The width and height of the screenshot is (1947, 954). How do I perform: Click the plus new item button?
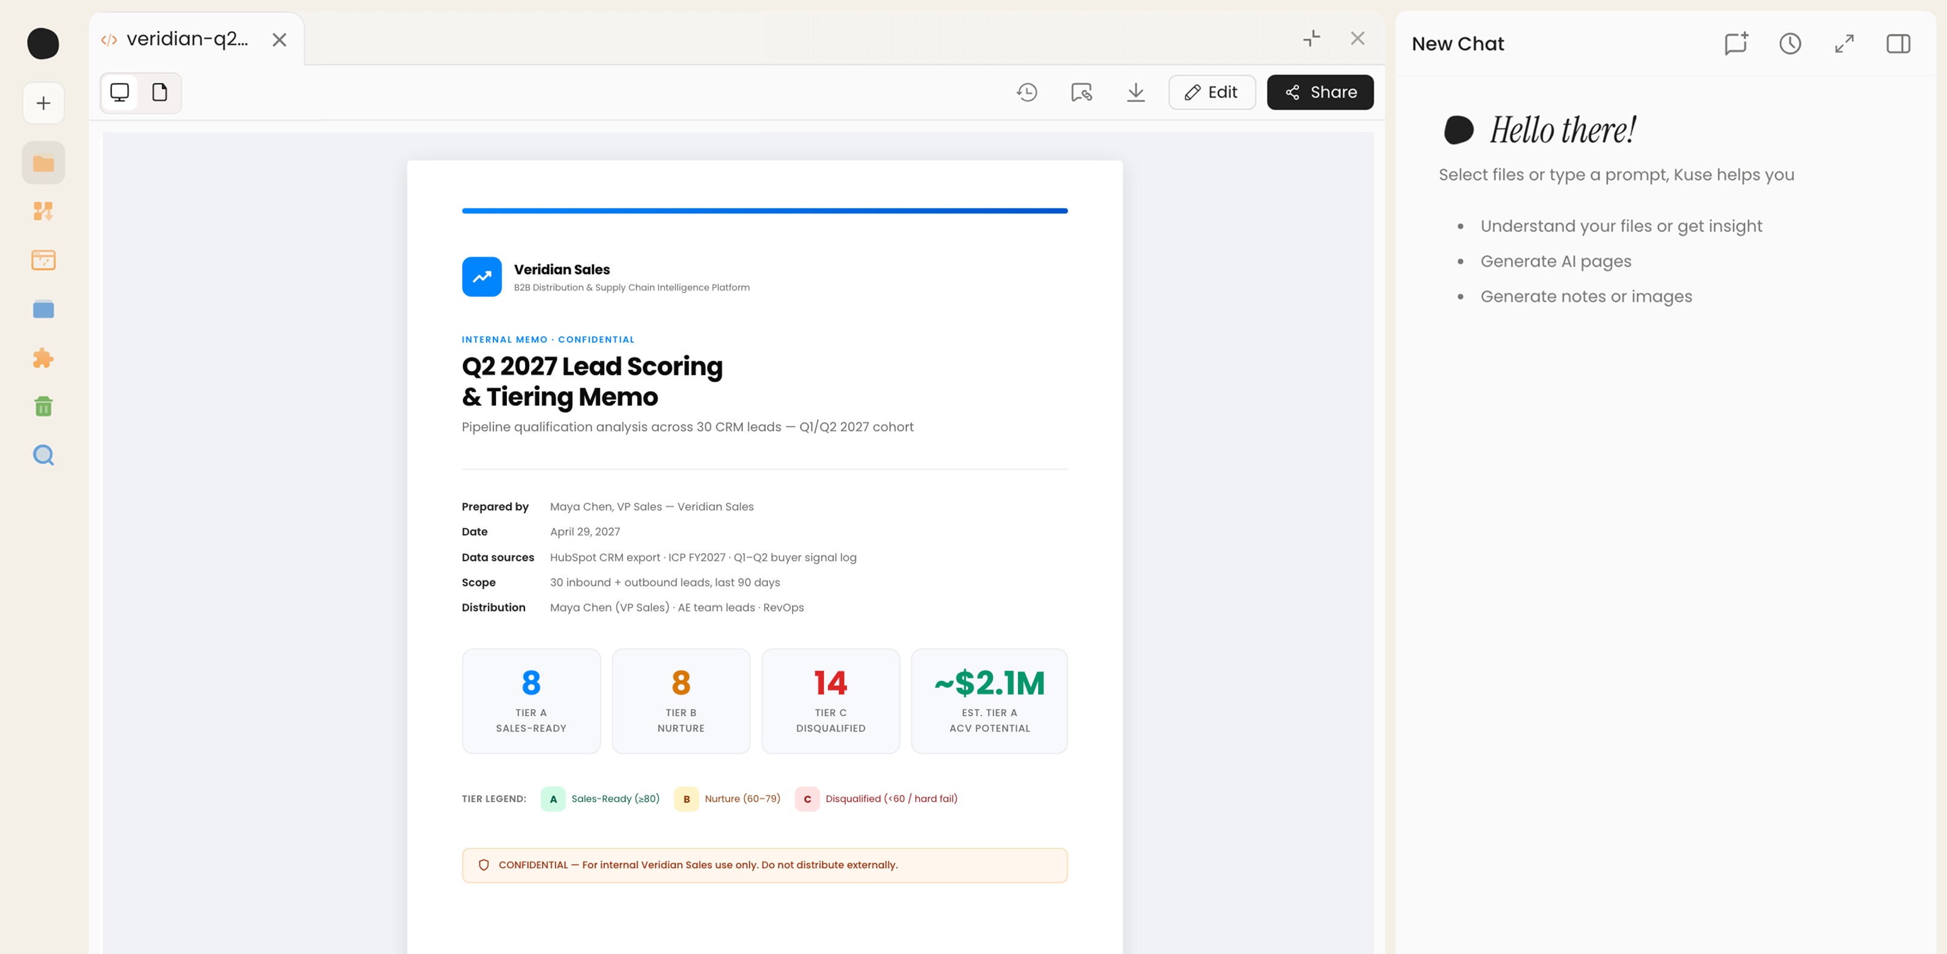point(43,103)
